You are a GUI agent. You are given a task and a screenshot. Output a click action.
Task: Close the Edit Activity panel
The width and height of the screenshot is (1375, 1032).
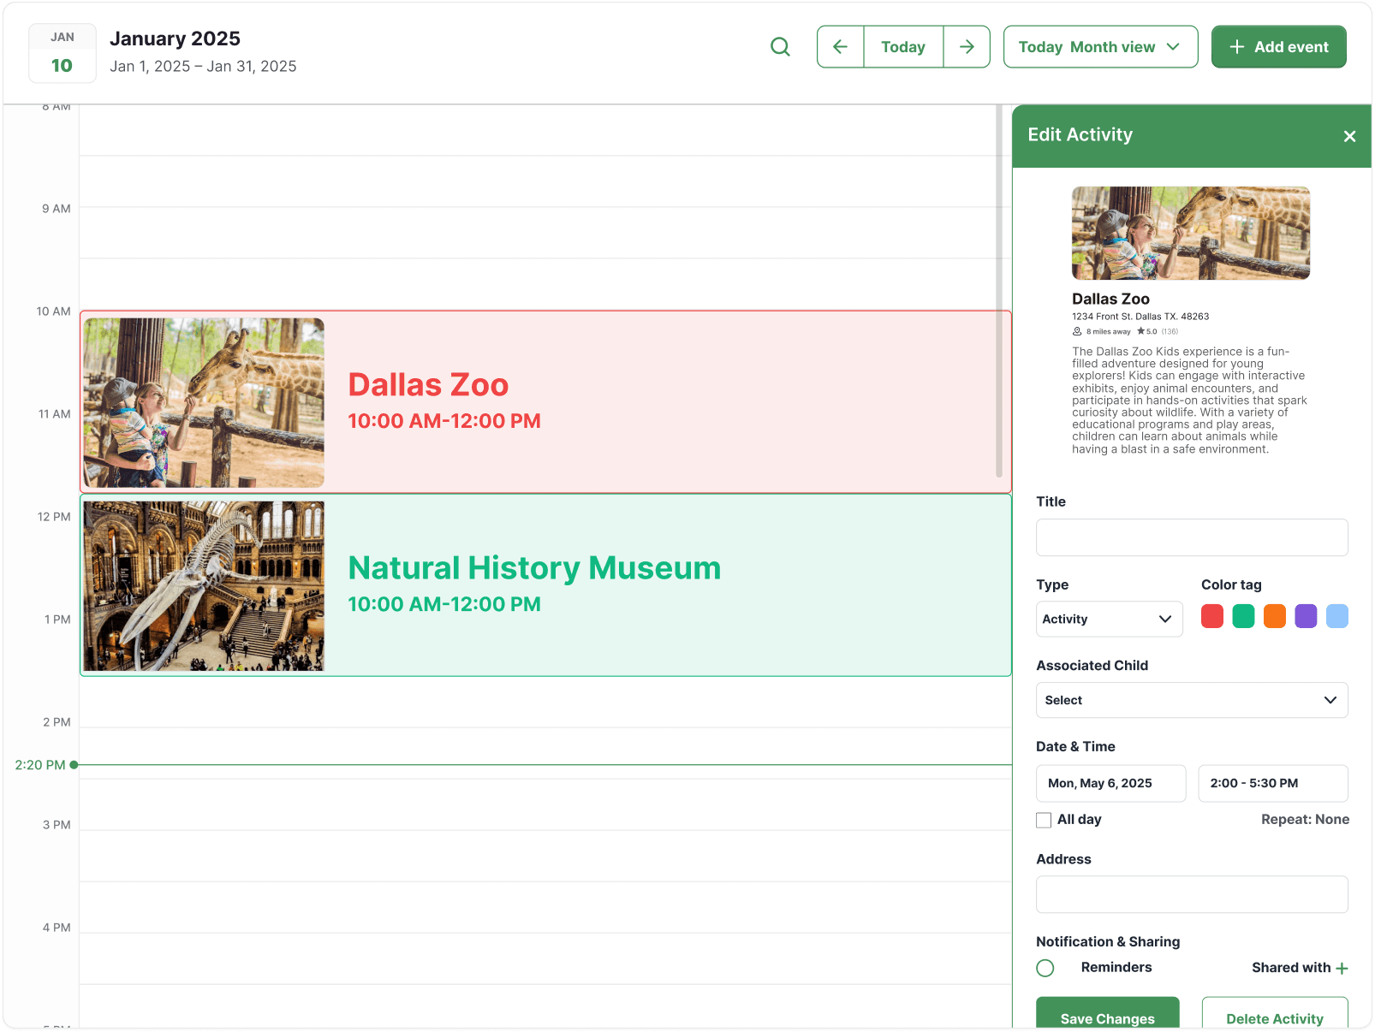coord(1349,136)
